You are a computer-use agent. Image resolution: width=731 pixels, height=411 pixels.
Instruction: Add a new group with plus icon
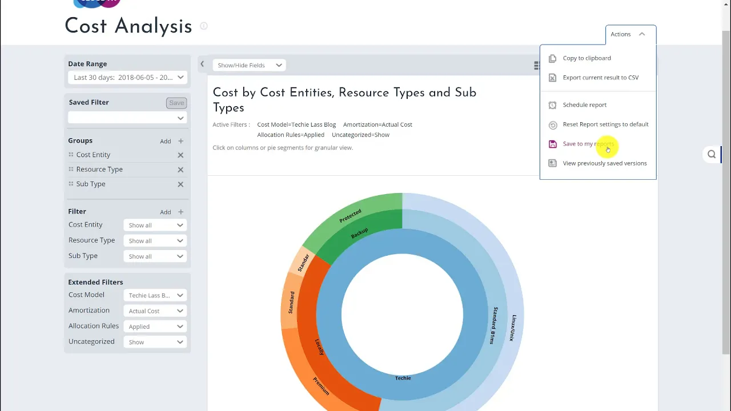[180, 141]
